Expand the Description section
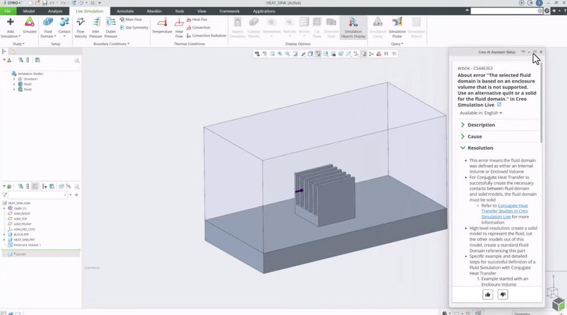Image resolution: width=567 pixels, height=315 pixels. [462, 125]
